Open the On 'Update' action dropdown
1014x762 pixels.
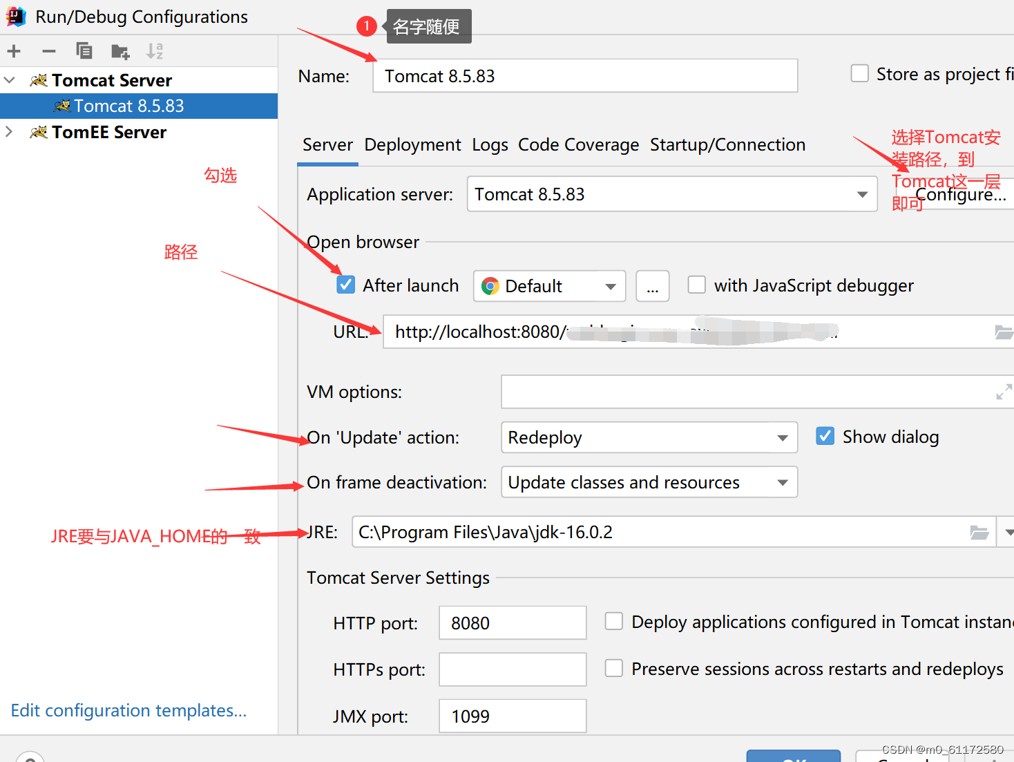781,437
